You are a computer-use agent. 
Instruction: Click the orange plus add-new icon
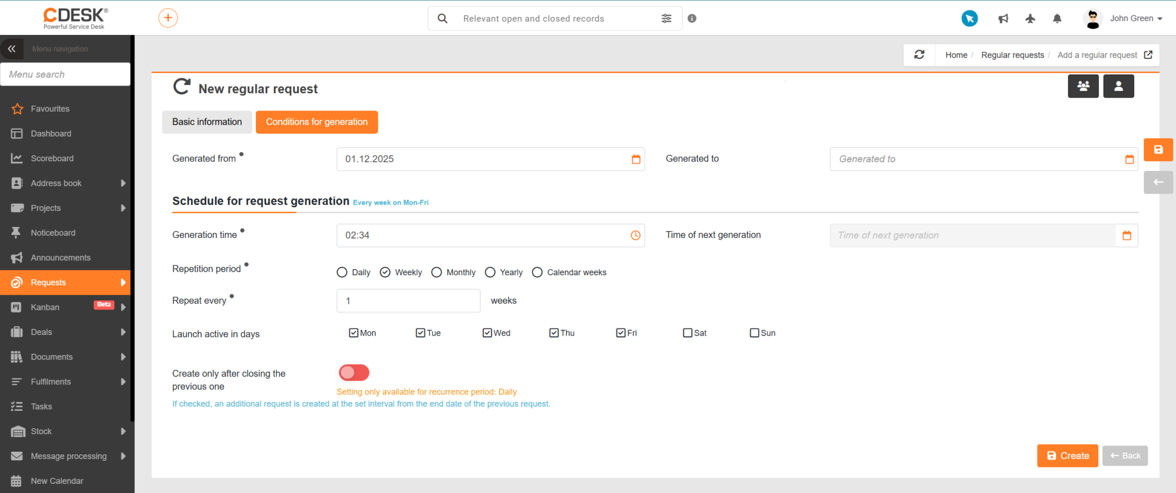[x=168, y=18]
